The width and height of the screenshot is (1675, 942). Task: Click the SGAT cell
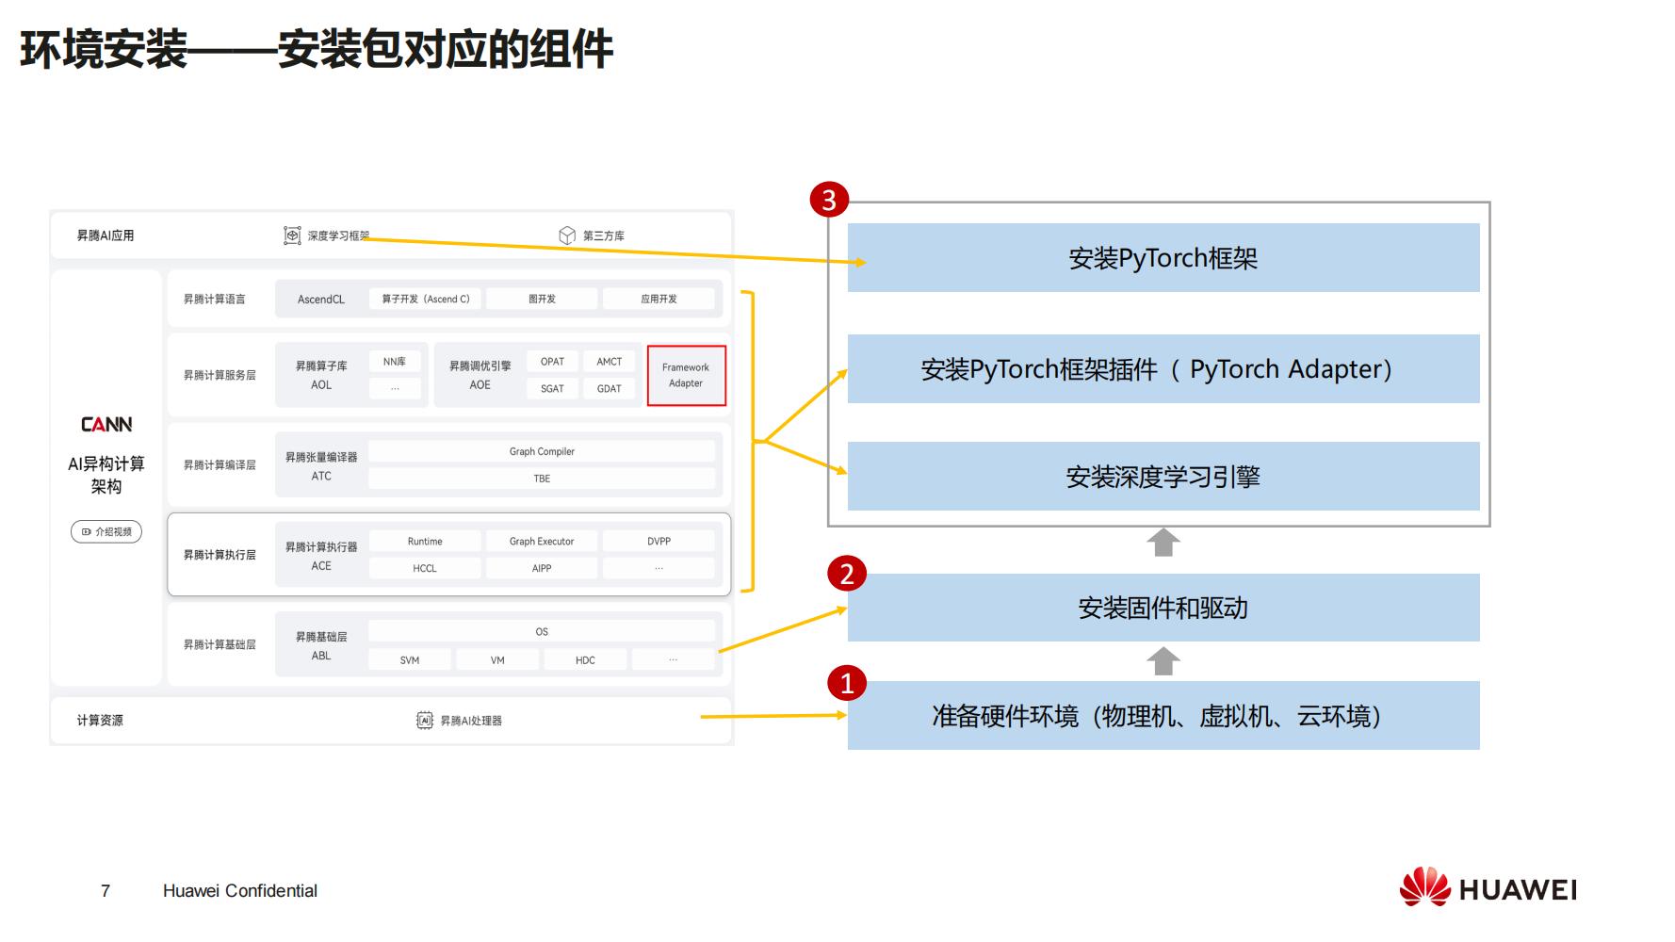tap(552, 388)
